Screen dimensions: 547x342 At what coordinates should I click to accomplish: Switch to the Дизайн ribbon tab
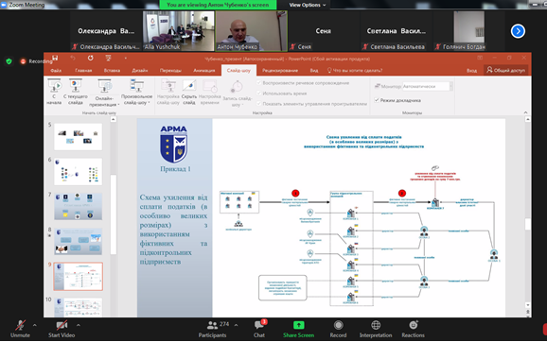[139, 70]
